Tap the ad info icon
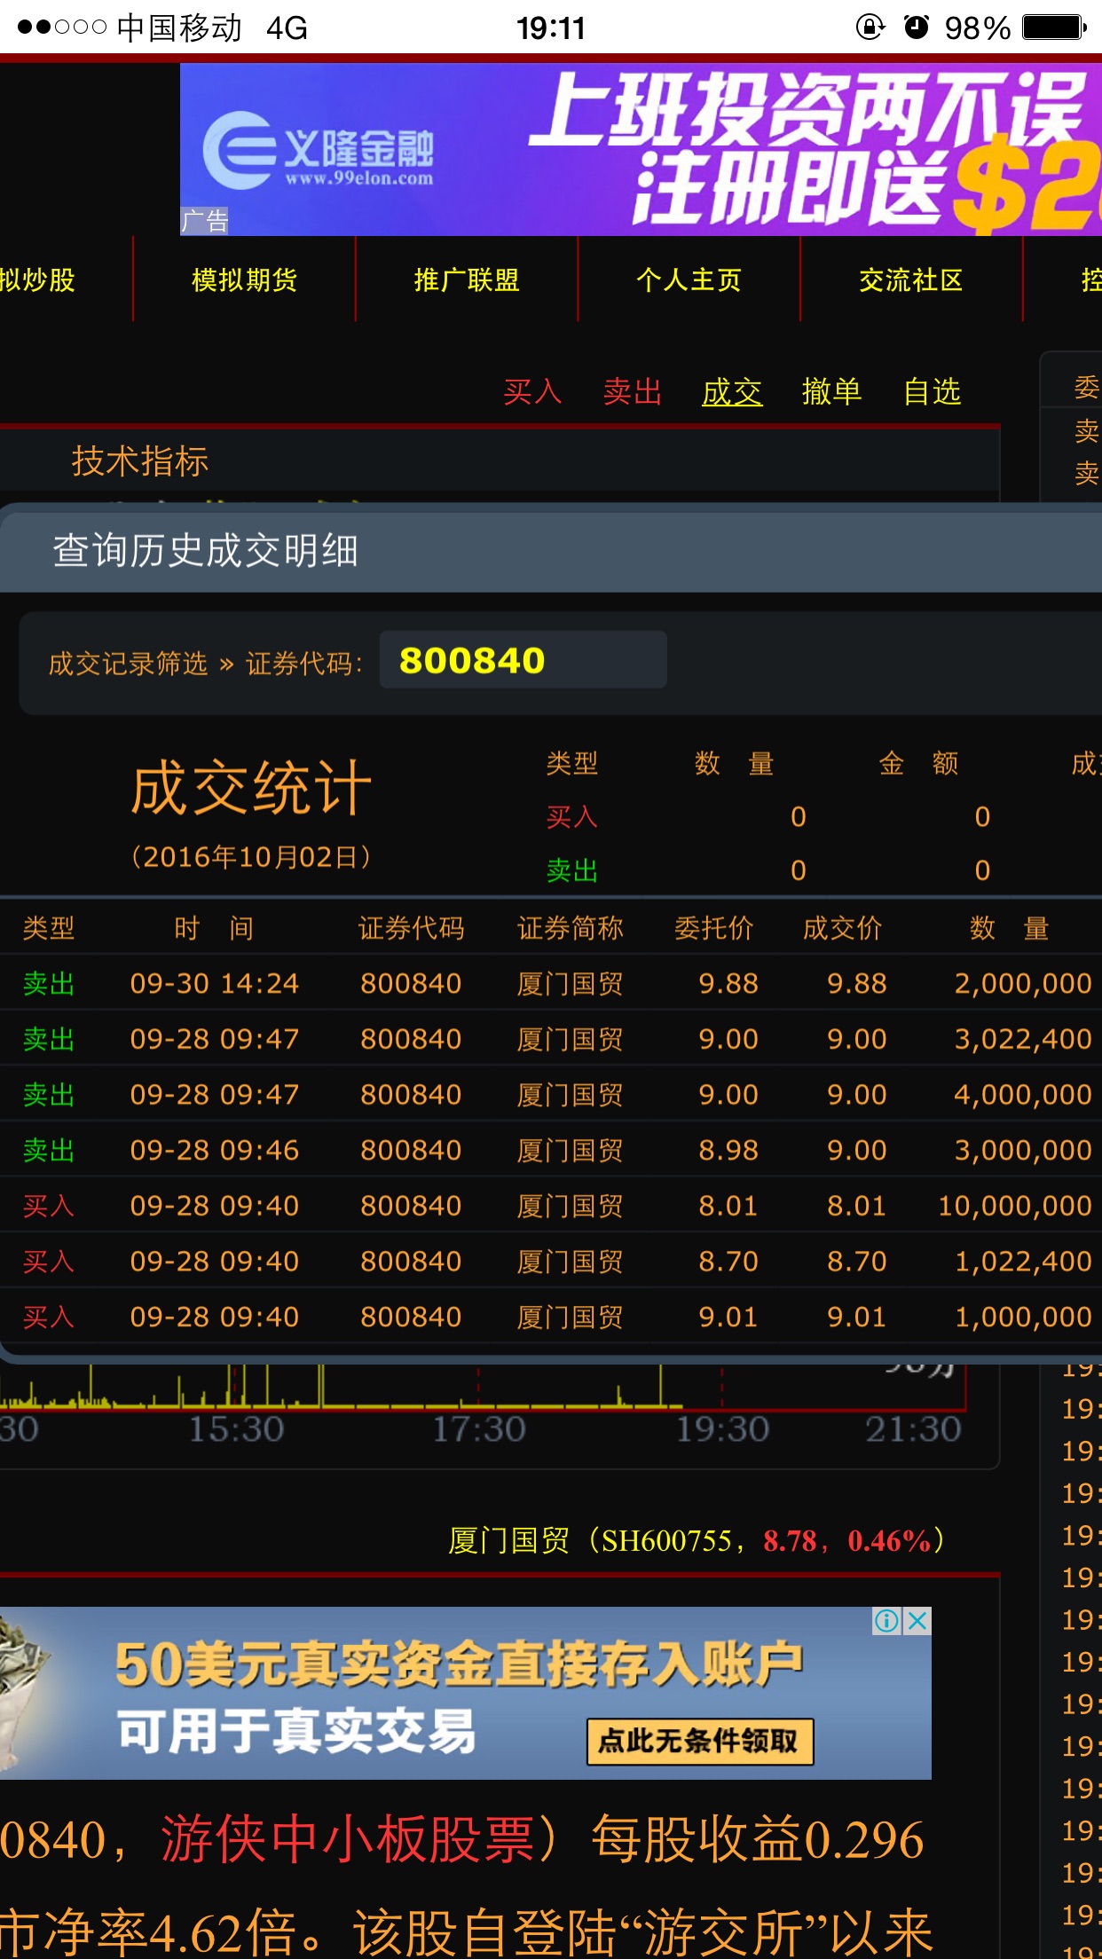The height and width of the screenshot is (1959, 1102). pos(886,1621)
